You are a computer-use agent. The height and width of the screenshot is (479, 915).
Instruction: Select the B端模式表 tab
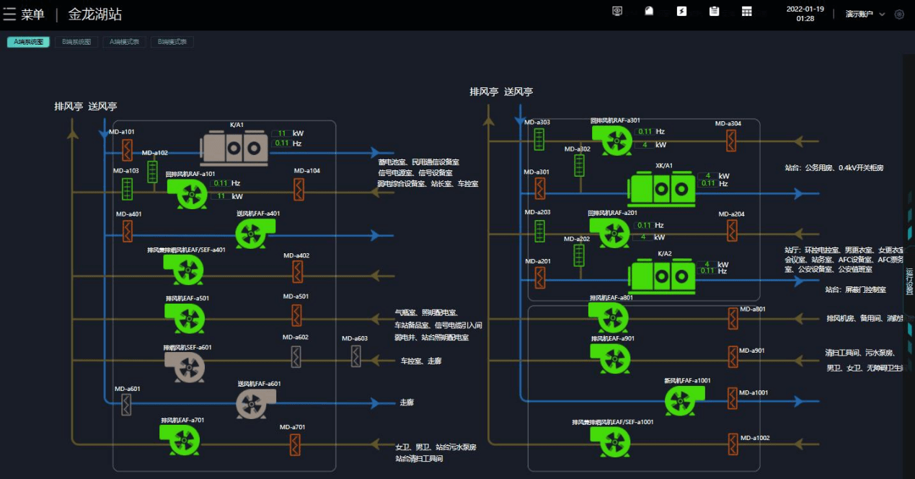point(172,42)
